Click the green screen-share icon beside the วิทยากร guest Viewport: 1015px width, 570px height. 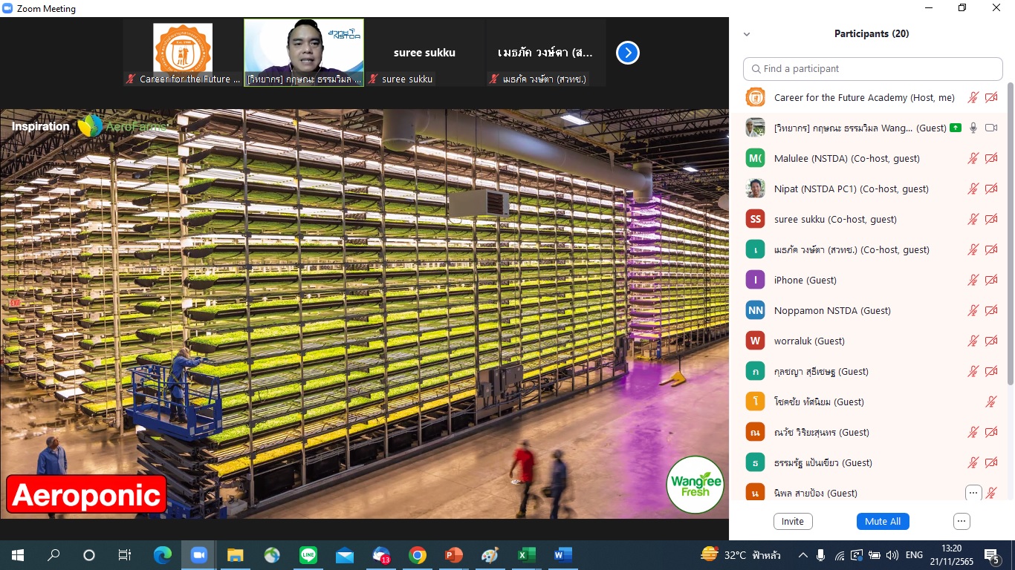[955, 128]
